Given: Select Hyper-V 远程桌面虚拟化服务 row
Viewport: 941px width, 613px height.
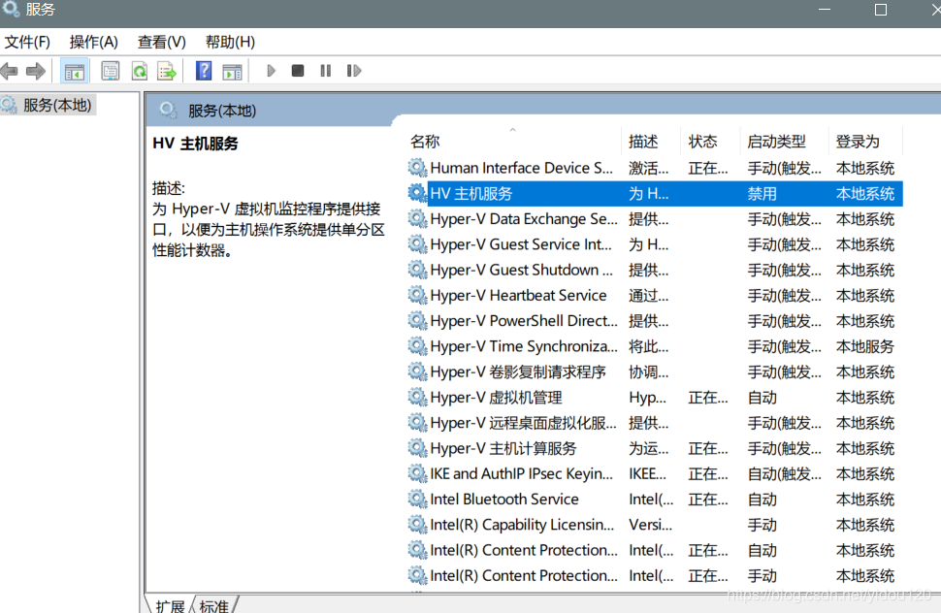Looking at the screenshot, I should coord(655,423).
